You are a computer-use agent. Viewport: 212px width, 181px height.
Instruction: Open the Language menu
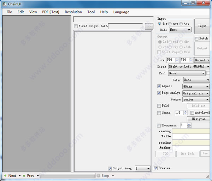121,12
